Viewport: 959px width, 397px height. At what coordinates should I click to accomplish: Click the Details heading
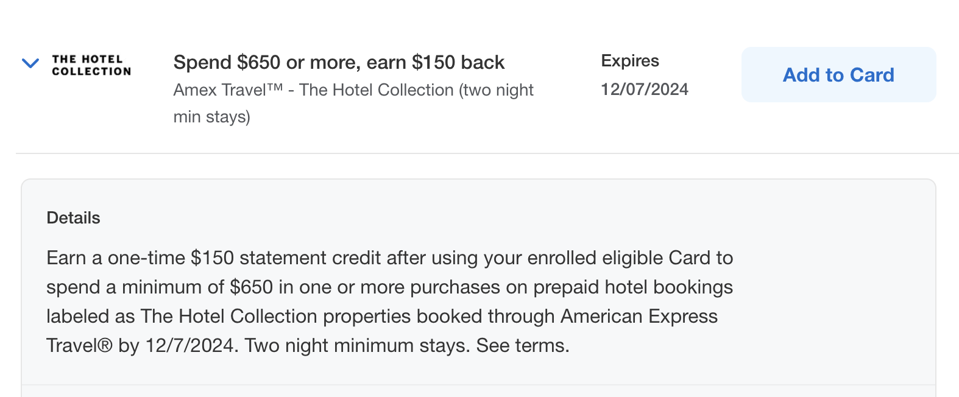tap(73, 217)
